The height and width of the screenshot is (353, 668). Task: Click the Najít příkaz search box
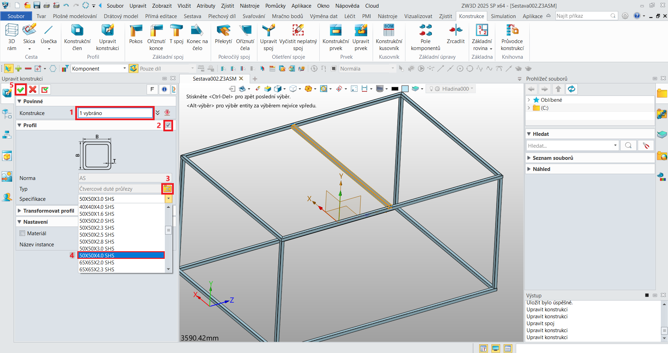[586, 16]
